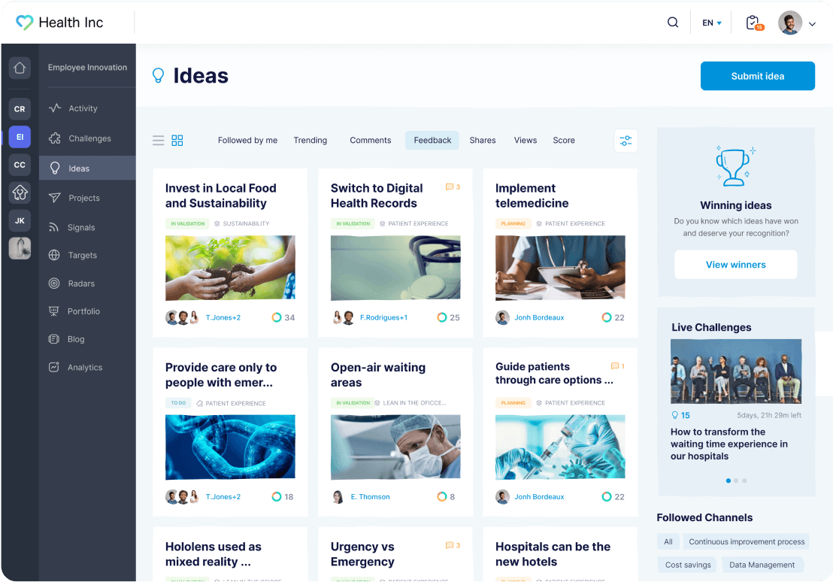Screen dimensions: 833x582
Task: Click the TO DO status tag
Action: click(x=178, y=403)
